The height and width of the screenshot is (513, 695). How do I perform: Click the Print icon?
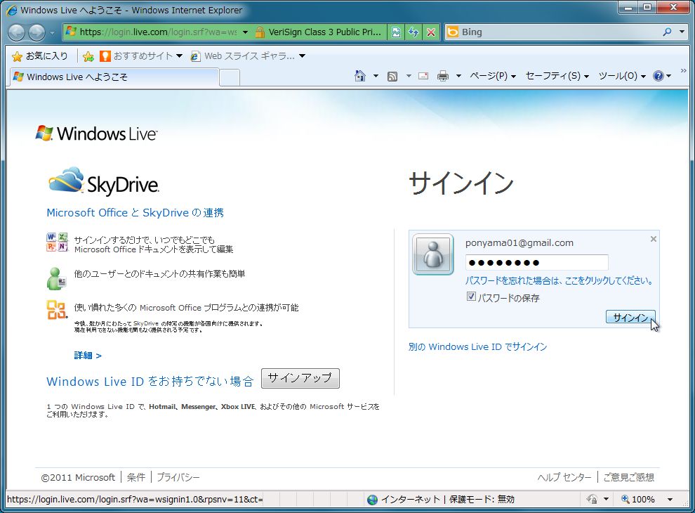(442, 76)
